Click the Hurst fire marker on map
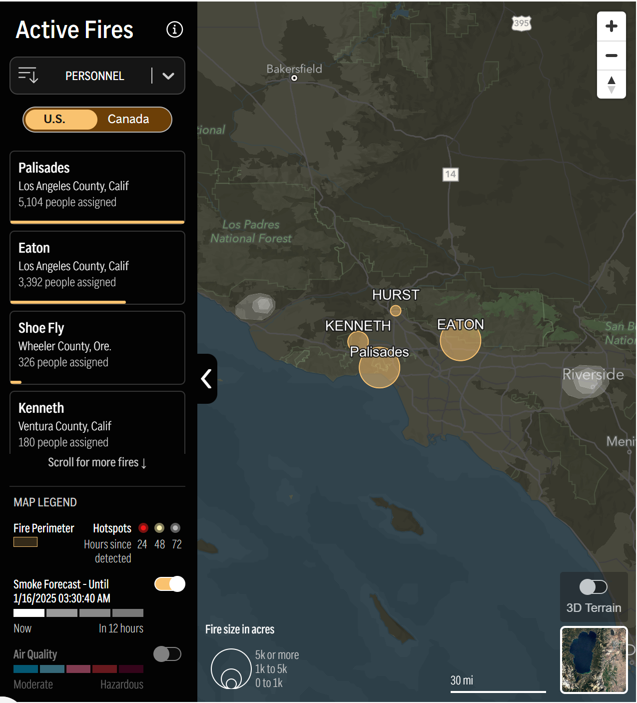Screen dimensions: 637x703 coord(396,311)
